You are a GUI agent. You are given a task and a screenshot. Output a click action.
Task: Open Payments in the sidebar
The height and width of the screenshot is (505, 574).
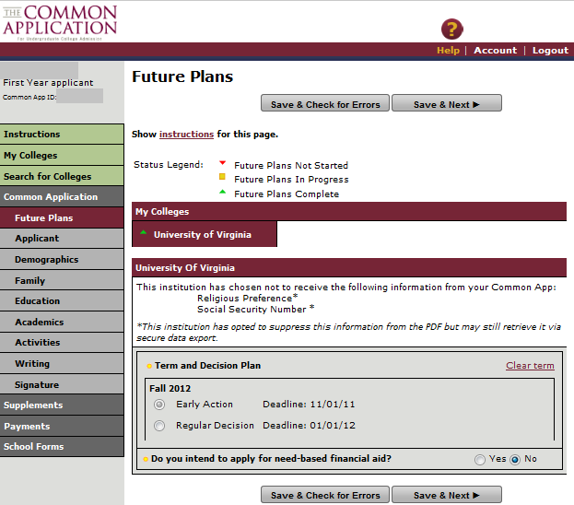[62, 426]
